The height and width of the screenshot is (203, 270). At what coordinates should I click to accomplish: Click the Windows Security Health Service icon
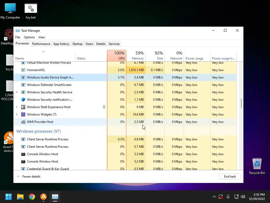pyautogui.click(x=23, y=92)
